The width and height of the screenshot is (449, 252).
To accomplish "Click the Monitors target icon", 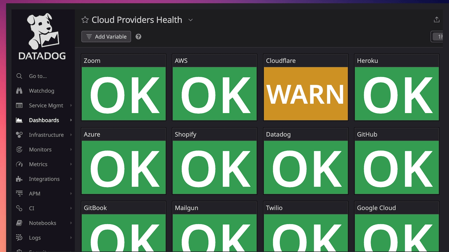I will click(19, 149).
